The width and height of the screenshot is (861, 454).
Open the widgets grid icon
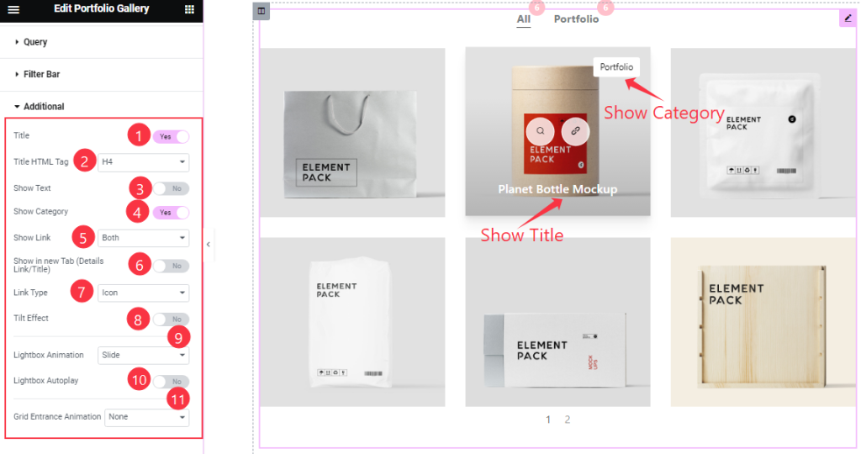click(189, 9)
